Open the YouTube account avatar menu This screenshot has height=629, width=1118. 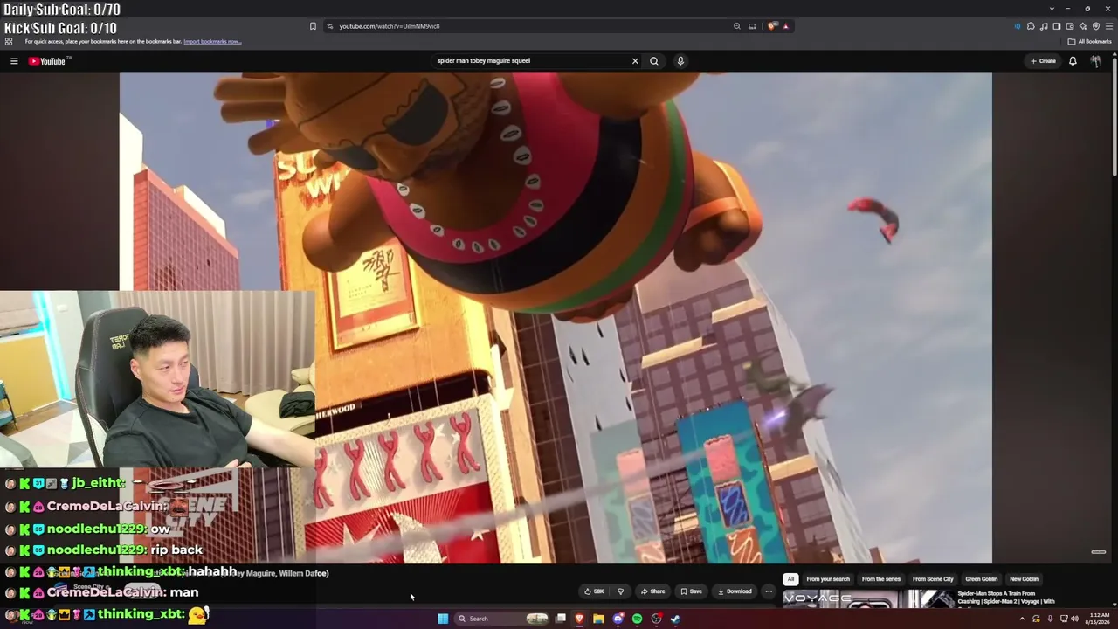pos(1095,61)
